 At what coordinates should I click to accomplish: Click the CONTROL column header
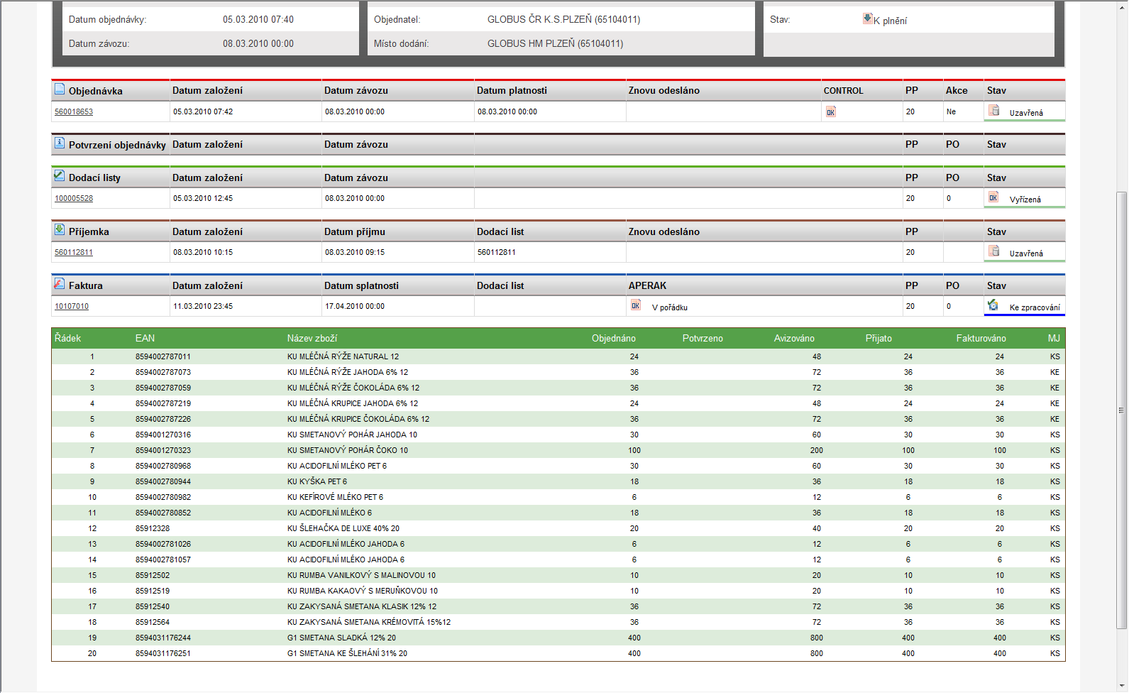coord(844,90)
